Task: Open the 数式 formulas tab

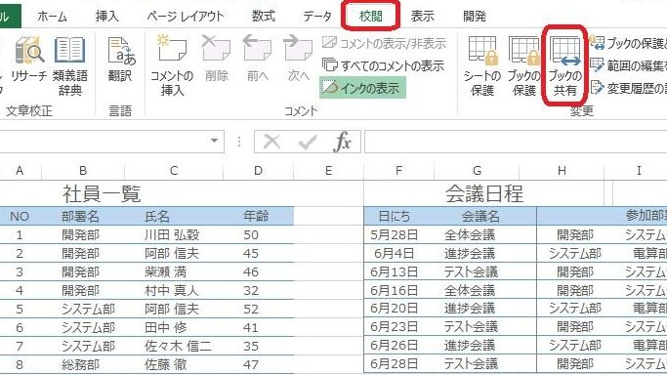Action: (x=264, y=17)
